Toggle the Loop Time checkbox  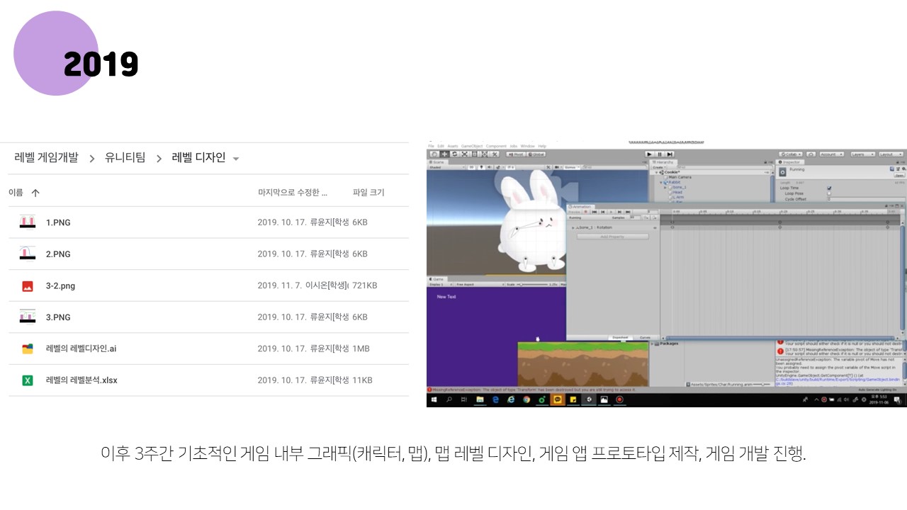click(829, 188)
